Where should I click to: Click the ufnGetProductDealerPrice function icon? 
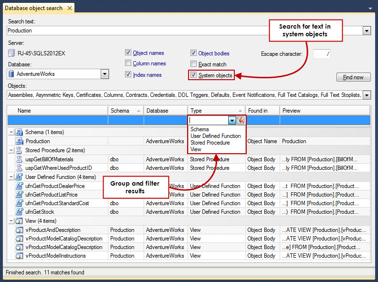pyautogui.click(x=19, y=186)
